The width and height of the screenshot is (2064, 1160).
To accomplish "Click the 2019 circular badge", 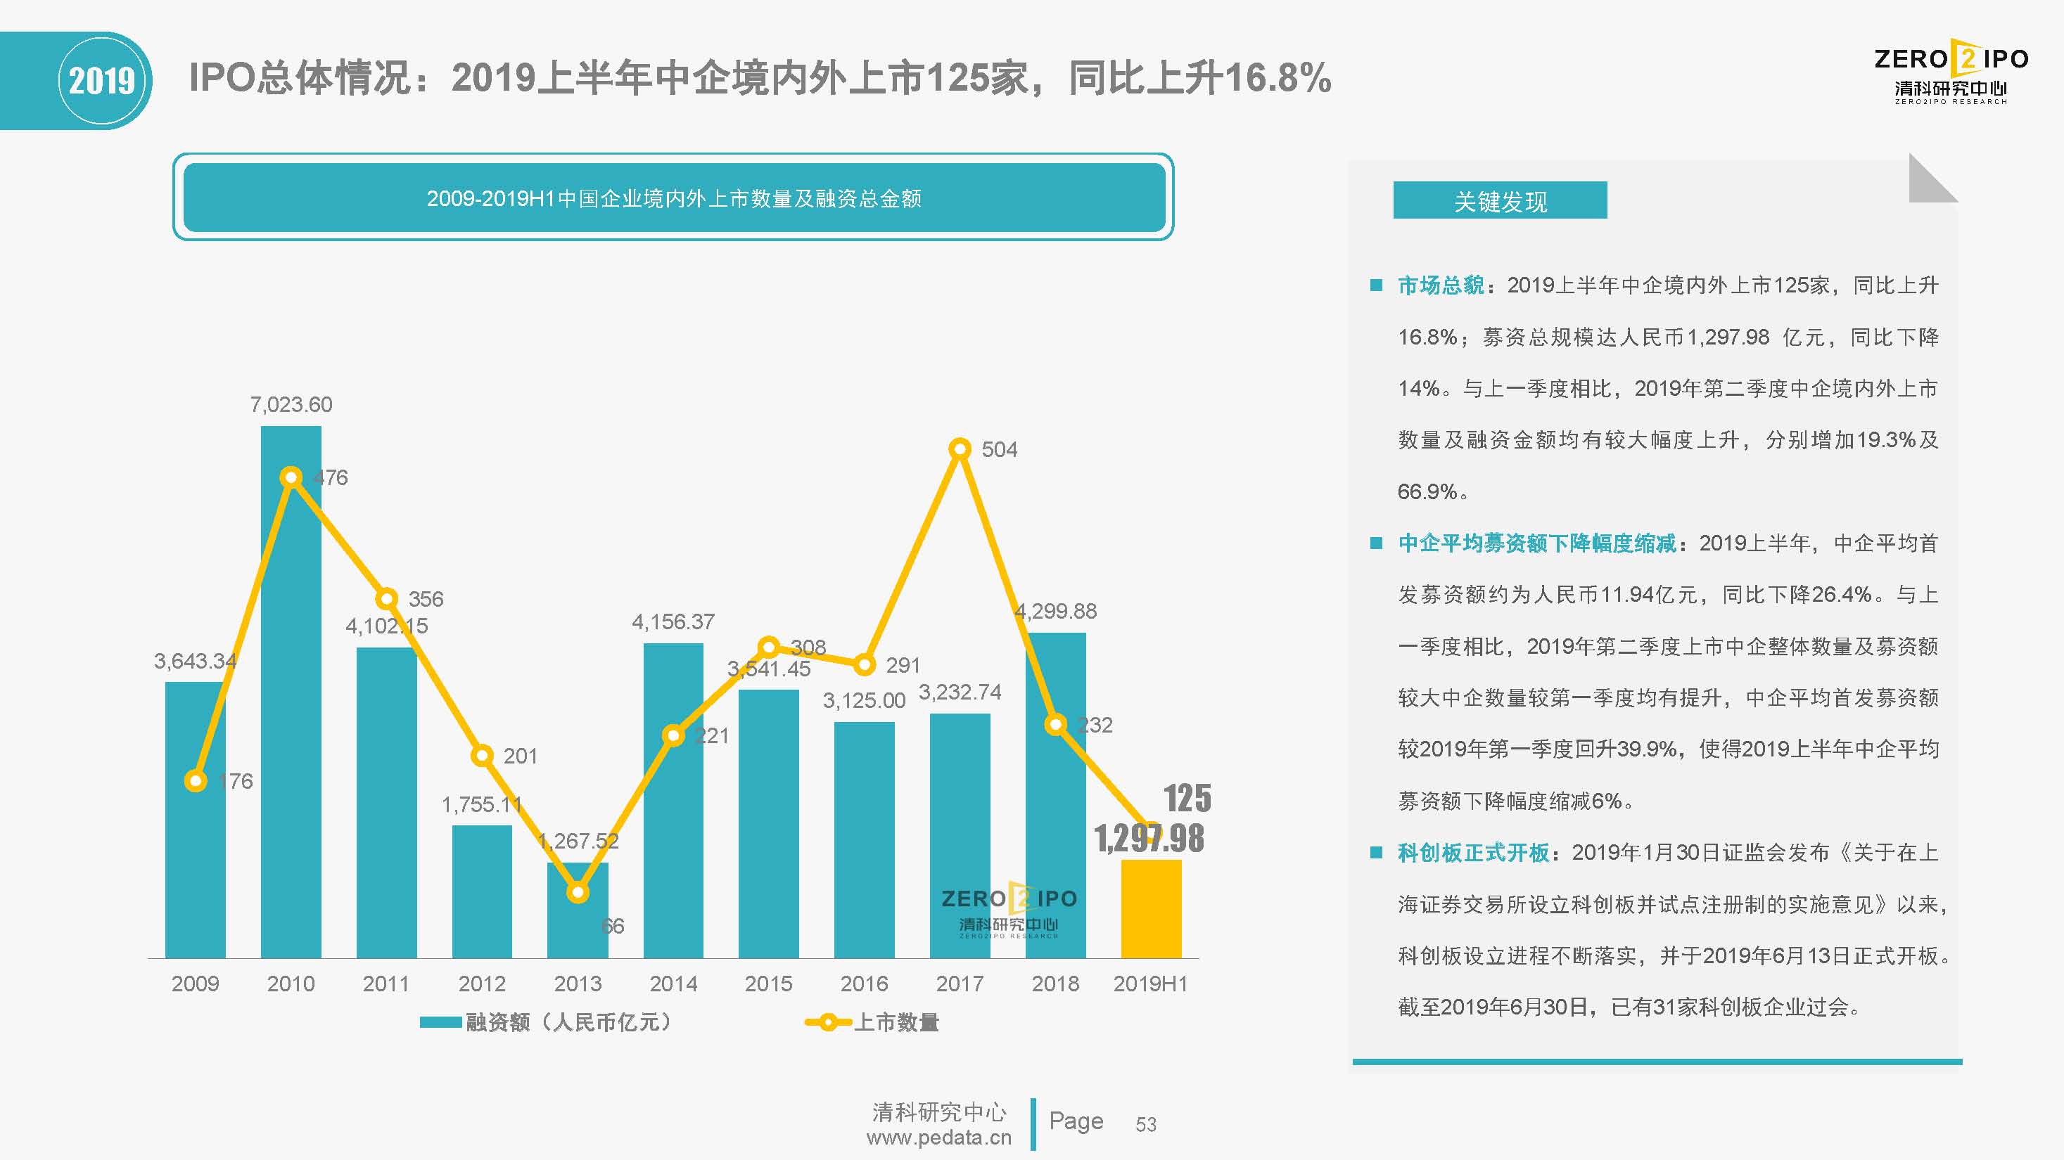I will [x=102, y=81].
